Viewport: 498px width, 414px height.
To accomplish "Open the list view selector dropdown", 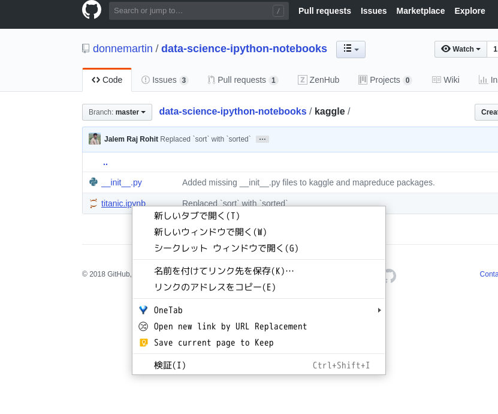I will click(x=351, y=50).
